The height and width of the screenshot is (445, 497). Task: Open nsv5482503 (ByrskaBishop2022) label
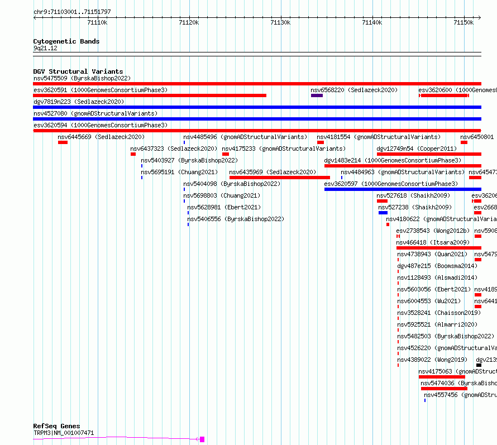tap(446, 336)
